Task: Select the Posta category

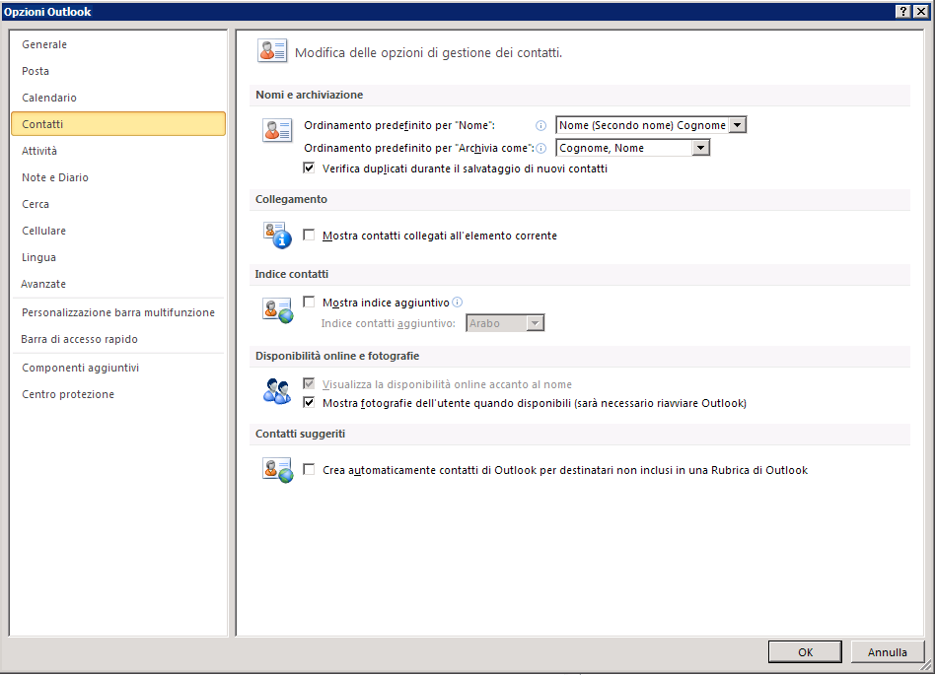Action: 118,71
